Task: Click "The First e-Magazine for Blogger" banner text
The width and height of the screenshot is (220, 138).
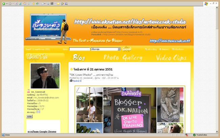Action: pos(98,41)
